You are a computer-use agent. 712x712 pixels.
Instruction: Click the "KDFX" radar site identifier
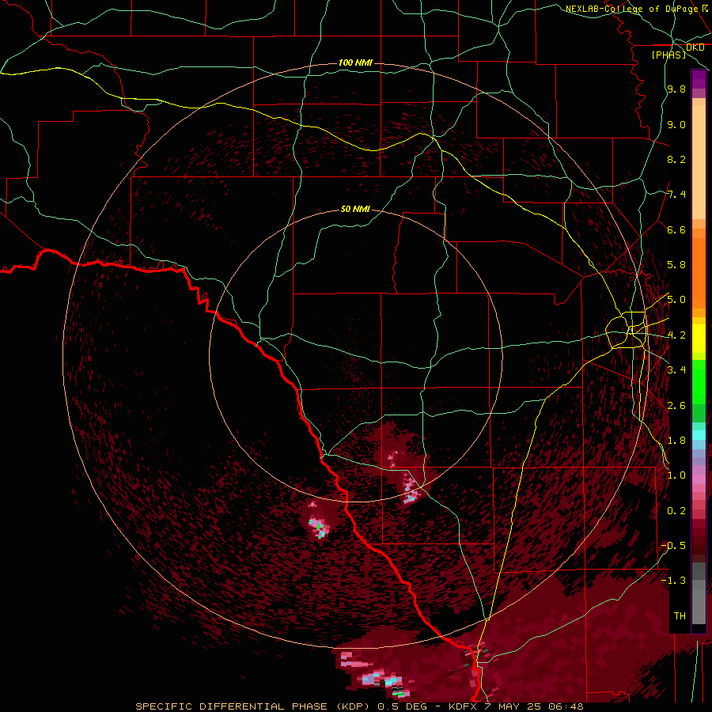click(x=463, y=706)
